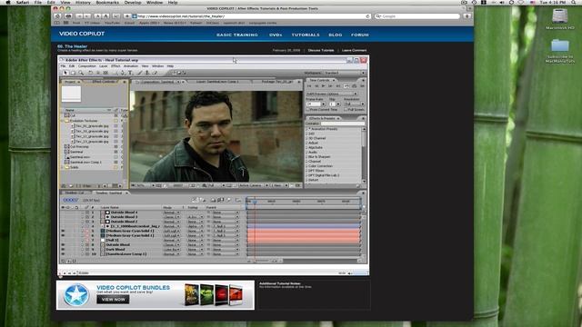The height and width of the screenshot is (327, 582).
Task: Click Safari's add bookmark plus button
Action: point(127,16)
